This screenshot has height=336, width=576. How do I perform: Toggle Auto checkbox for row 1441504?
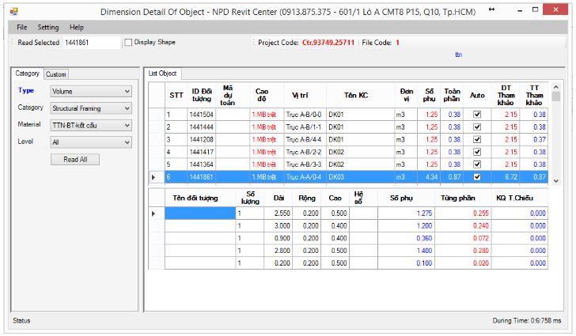(x=477, y=115)
